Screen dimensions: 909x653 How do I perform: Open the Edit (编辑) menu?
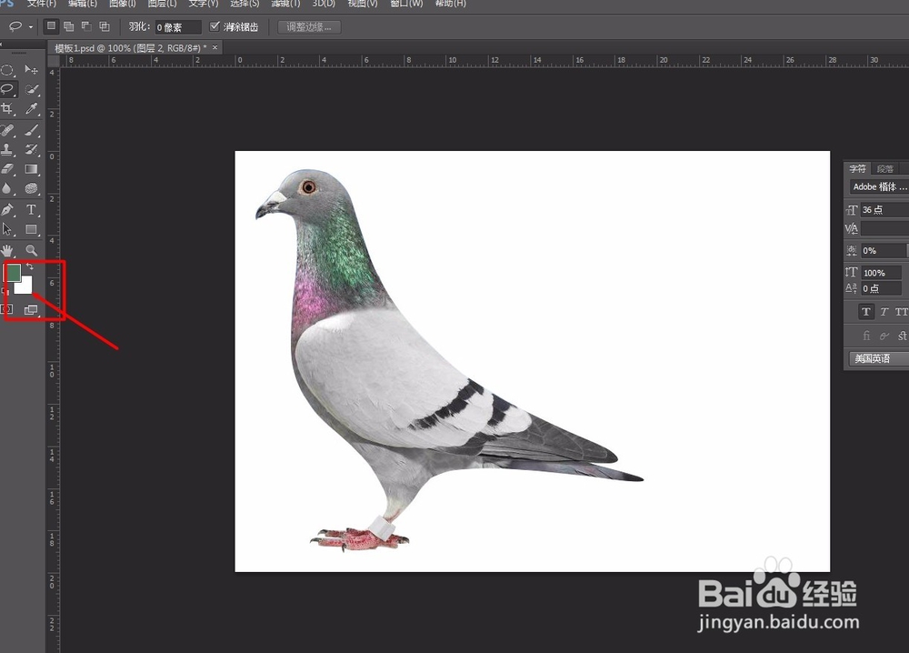click(83, 4)
